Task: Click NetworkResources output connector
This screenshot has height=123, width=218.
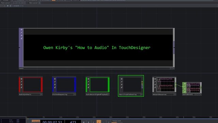Action: (x=176, y=85)
